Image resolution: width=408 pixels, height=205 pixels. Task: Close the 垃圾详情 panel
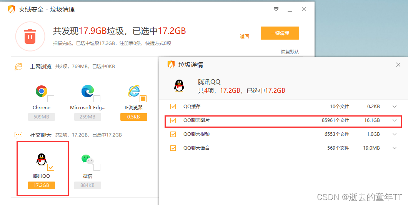[x=398, y=65]
